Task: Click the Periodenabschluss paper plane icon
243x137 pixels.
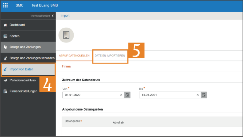Action: [x=5, y=80]
